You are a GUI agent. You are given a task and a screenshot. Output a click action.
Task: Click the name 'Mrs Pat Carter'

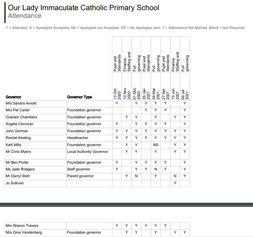(x=18, y=110)
